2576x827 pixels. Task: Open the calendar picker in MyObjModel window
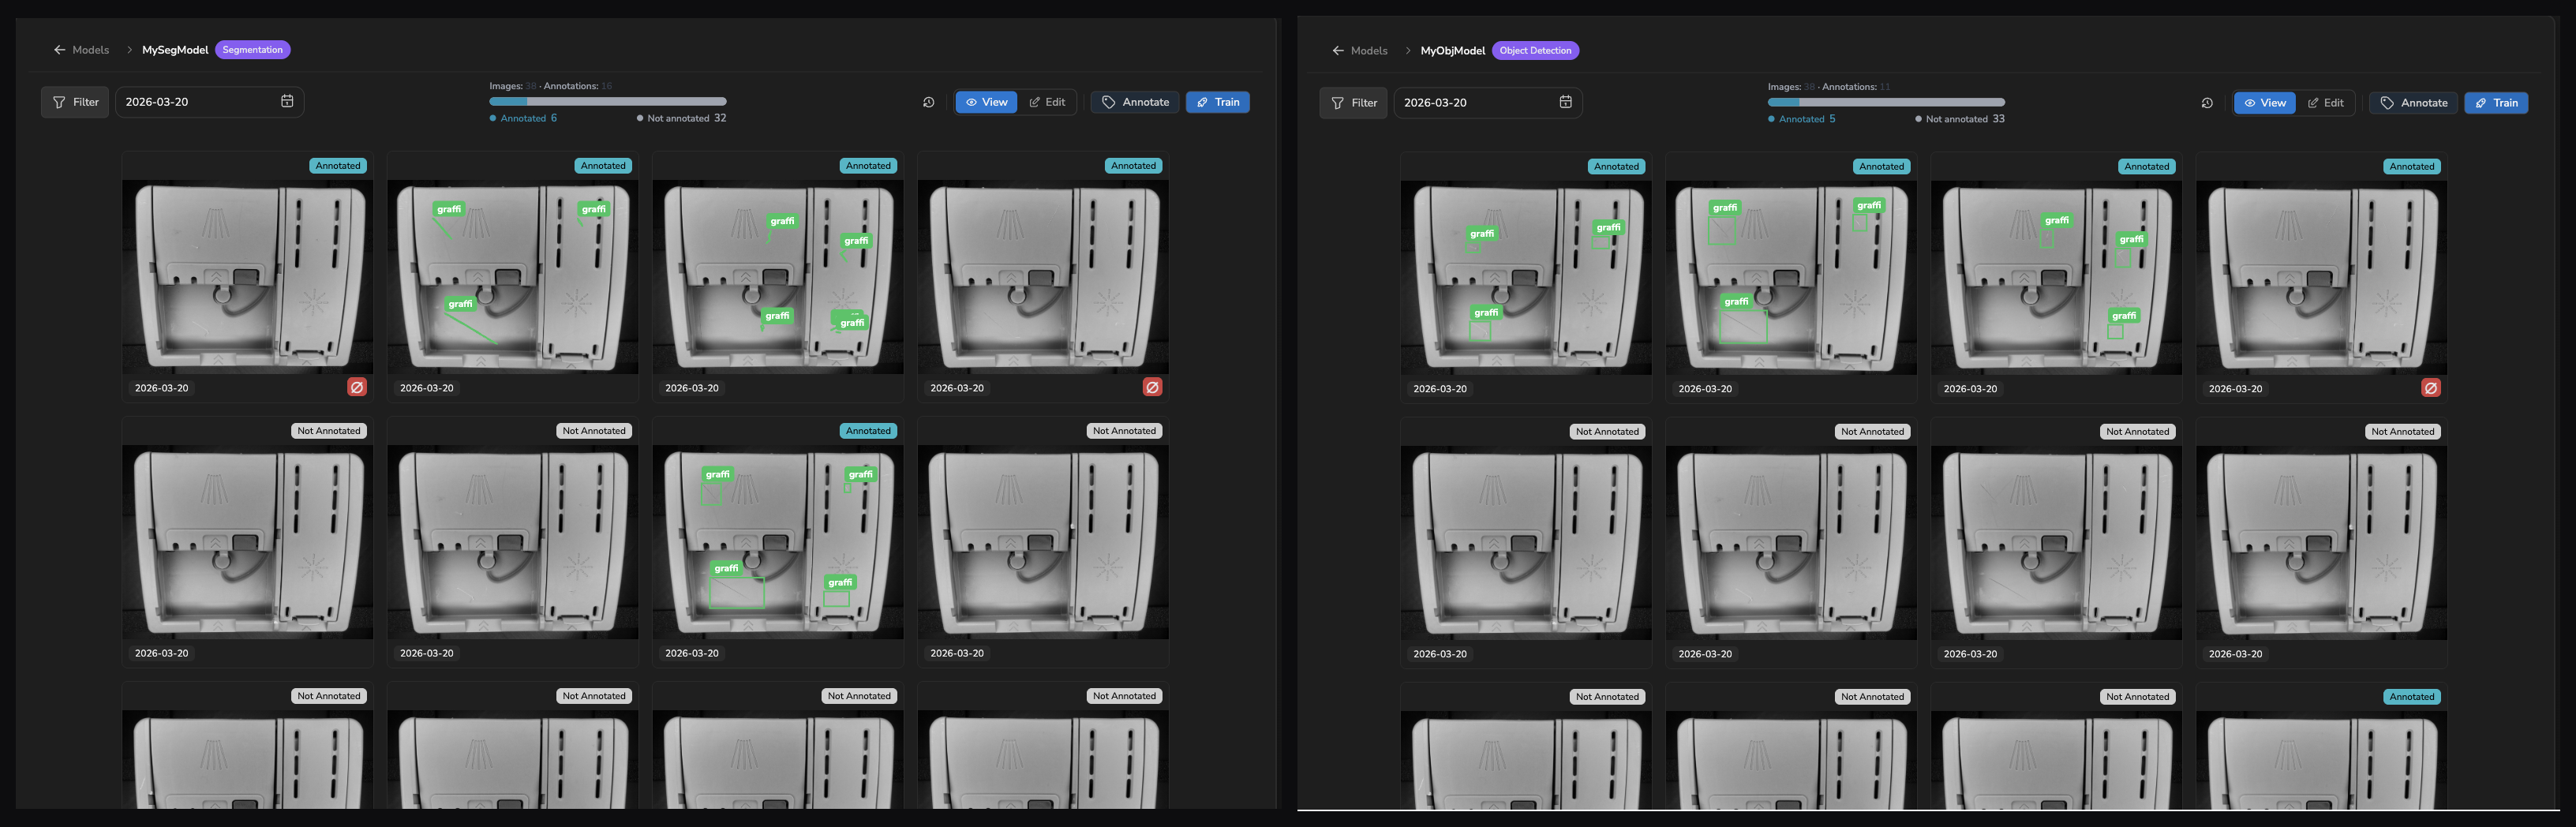point(1566,103)
